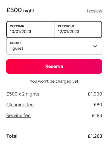The width and height of the screenshot is (108, 144).
Task: Show Service fee details
Action: click(x=18, y=116)
